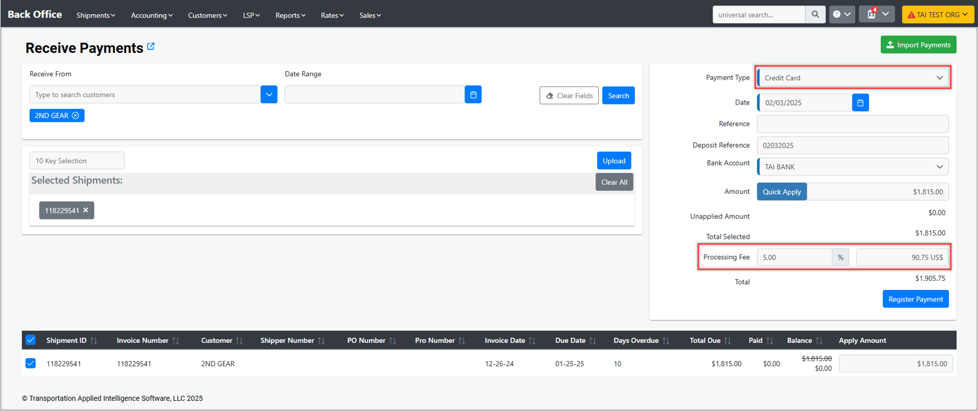Image resolution: width=978 pixels, height=411 pixels.
Task: Click the Register Payment button
Action: click(x=915, y=299)
